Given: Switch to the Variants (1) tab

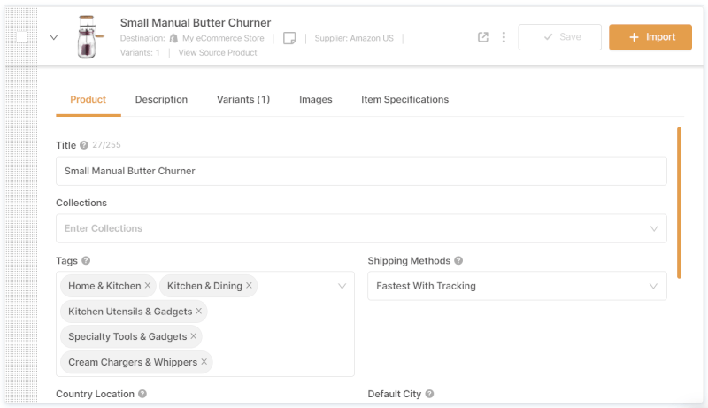Looking at the screenshot, I should [243, 100].
